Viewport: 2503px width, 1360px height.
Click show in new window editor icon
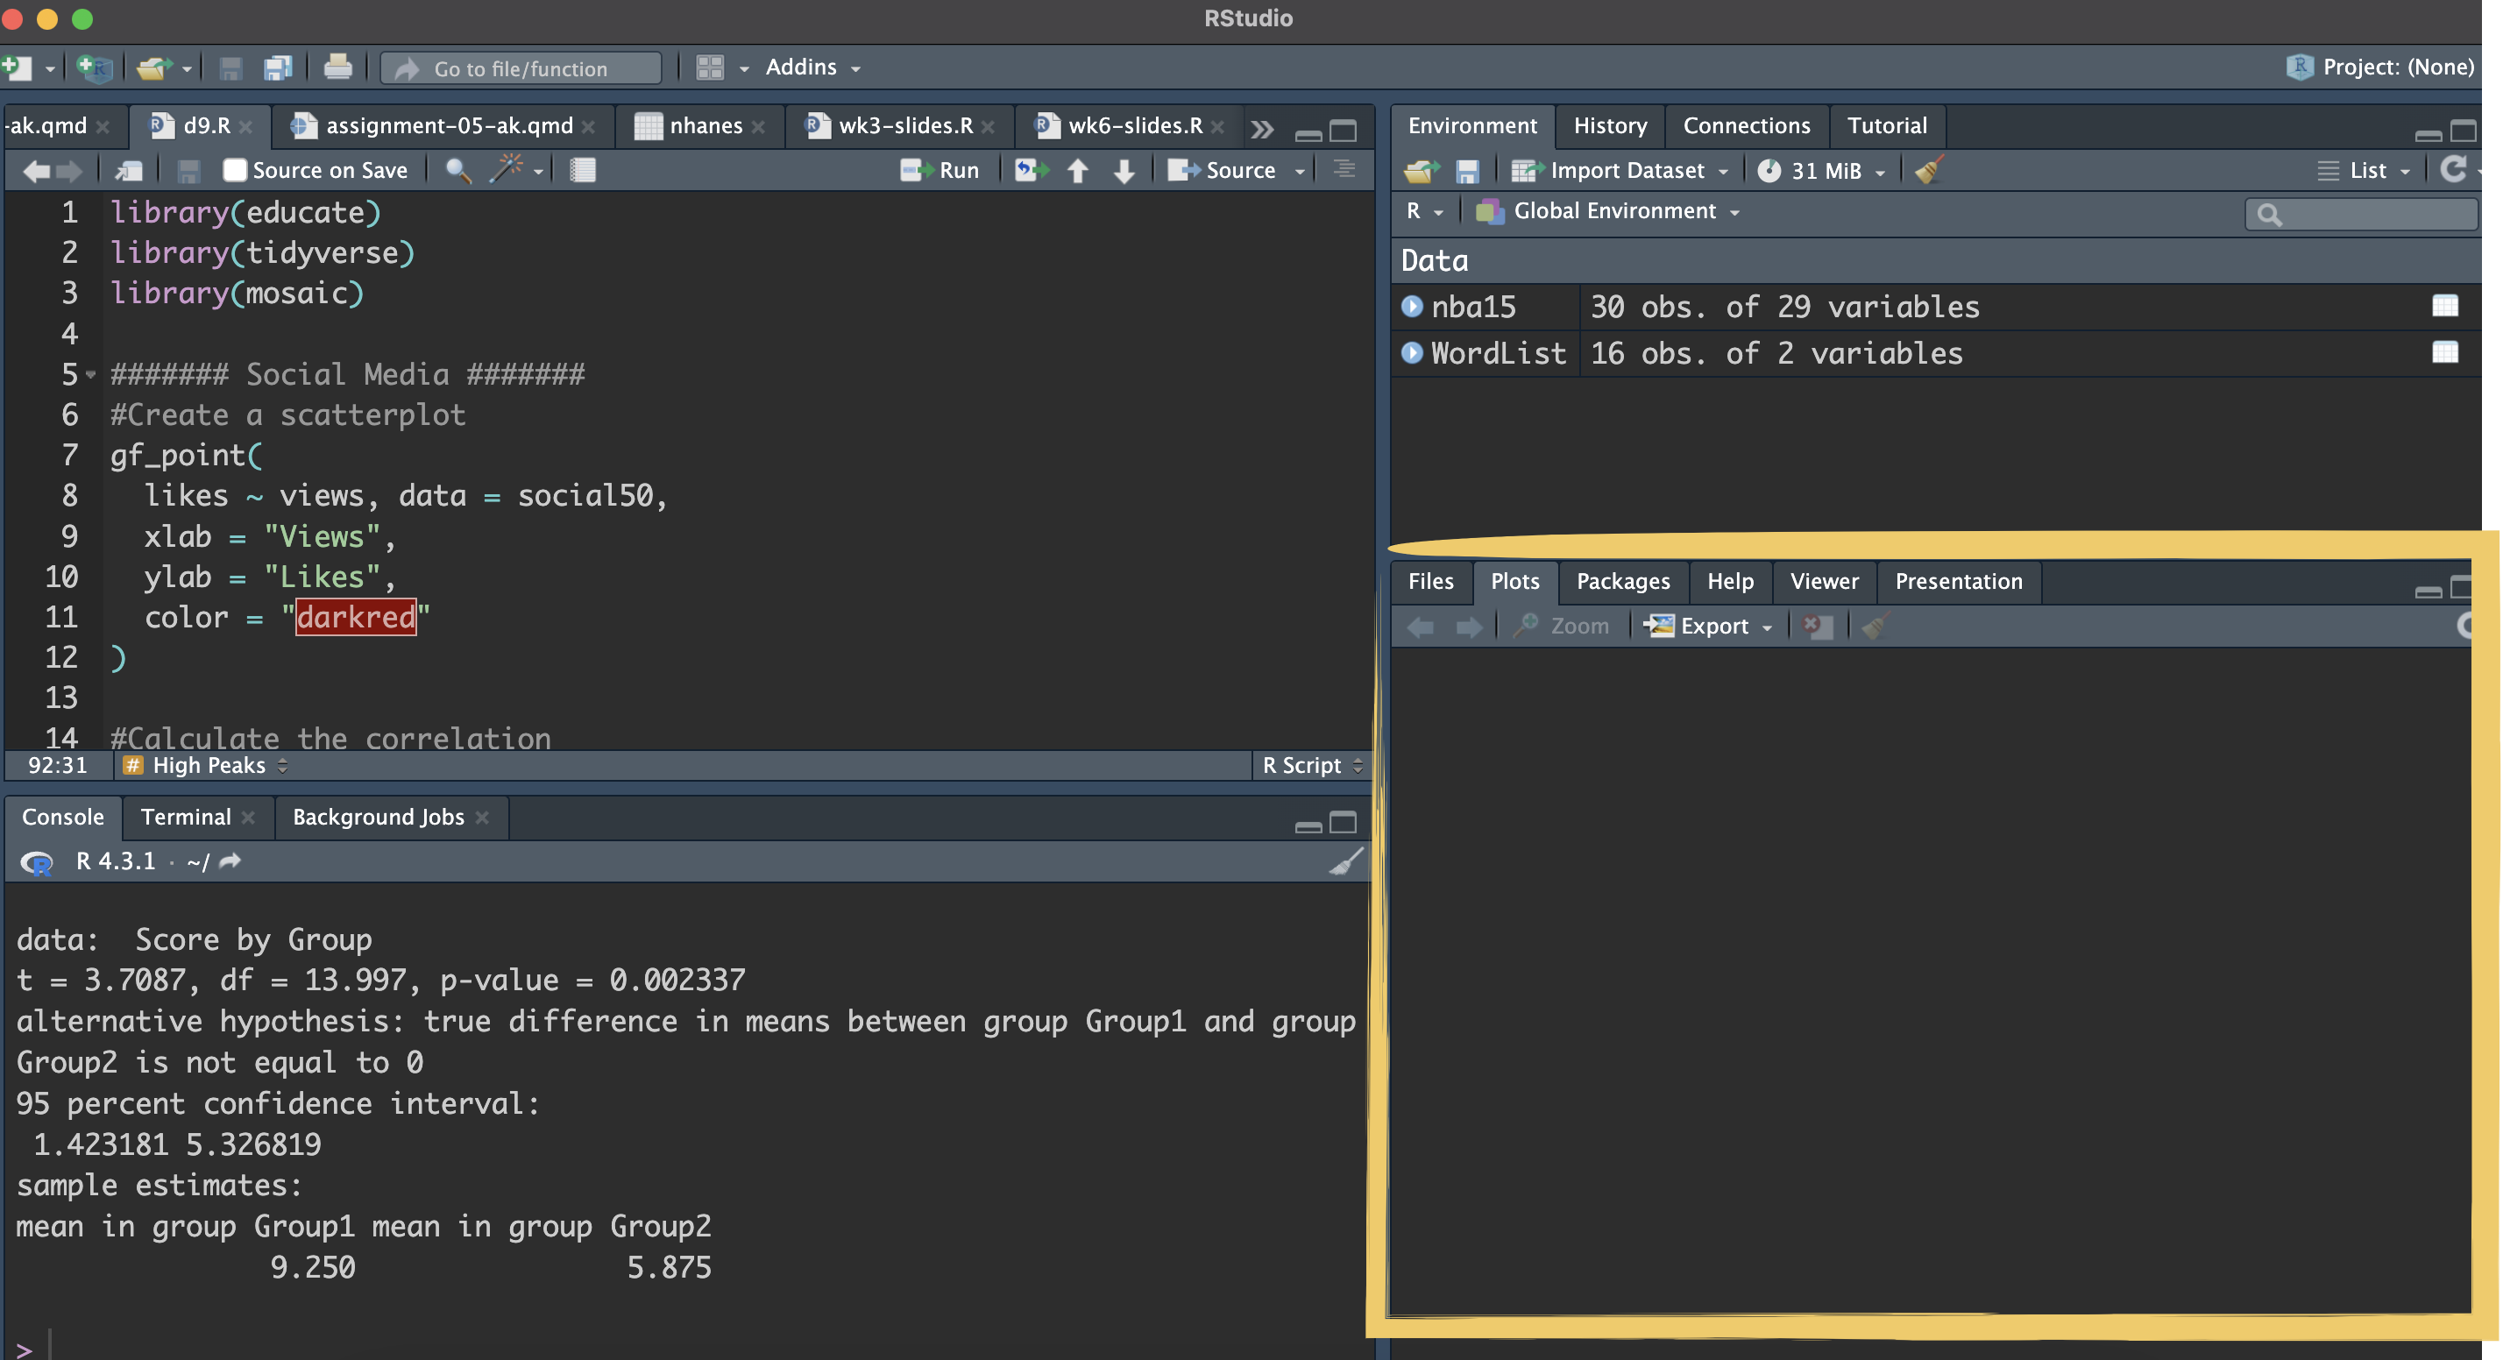point(128,170)
